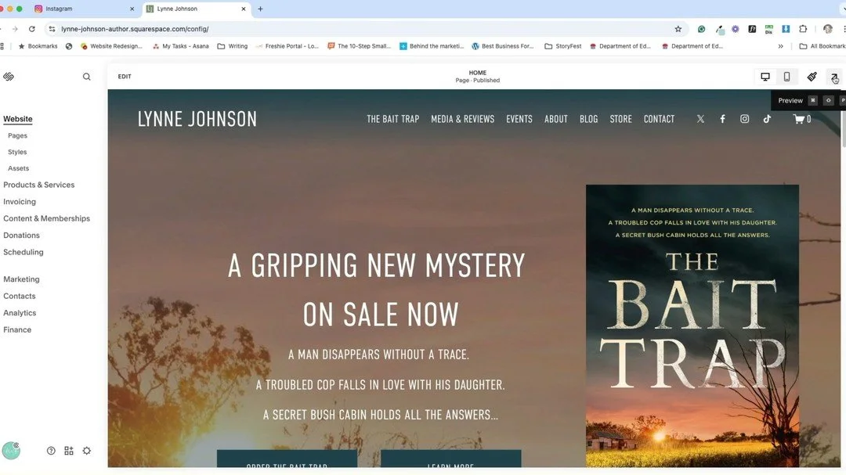Click the Grammarly extension icon
Viewport: 846px width, 475px height.
(701, 29)
